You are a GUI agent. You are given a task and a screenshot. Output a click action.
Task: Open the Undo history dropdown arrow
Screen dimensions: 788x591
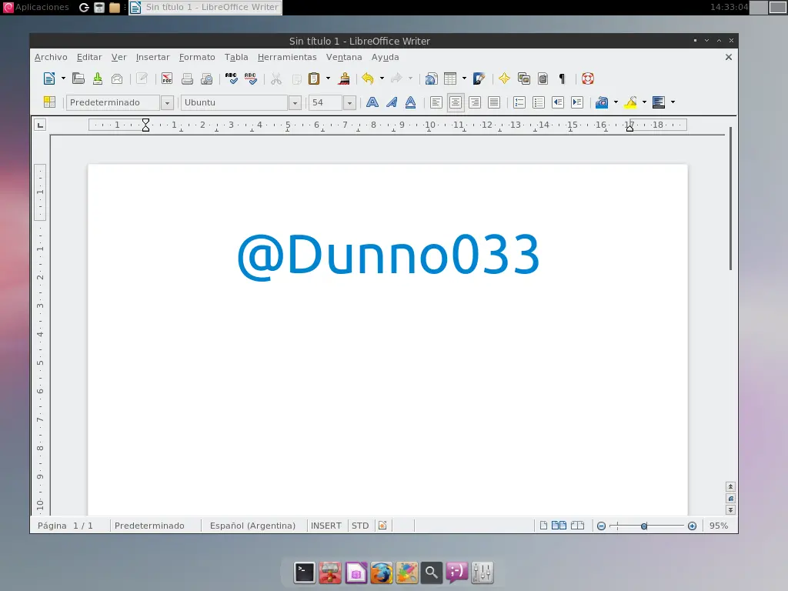[382, 78]
